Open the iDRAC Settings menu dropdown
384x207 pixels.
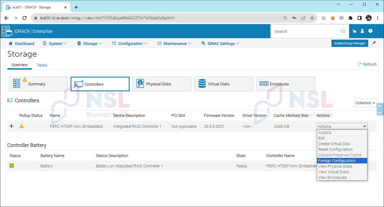(x=220, y=44)
